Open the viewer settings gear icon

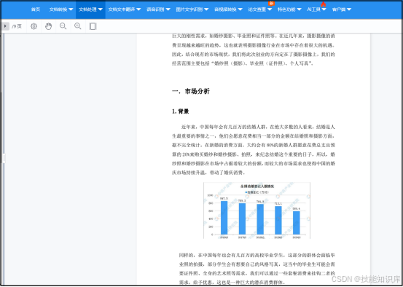tap(34, 26)
